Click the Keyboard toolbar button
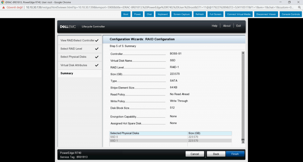Image resolution: width=303 pixels, height=162 pixels. [162, 14]
